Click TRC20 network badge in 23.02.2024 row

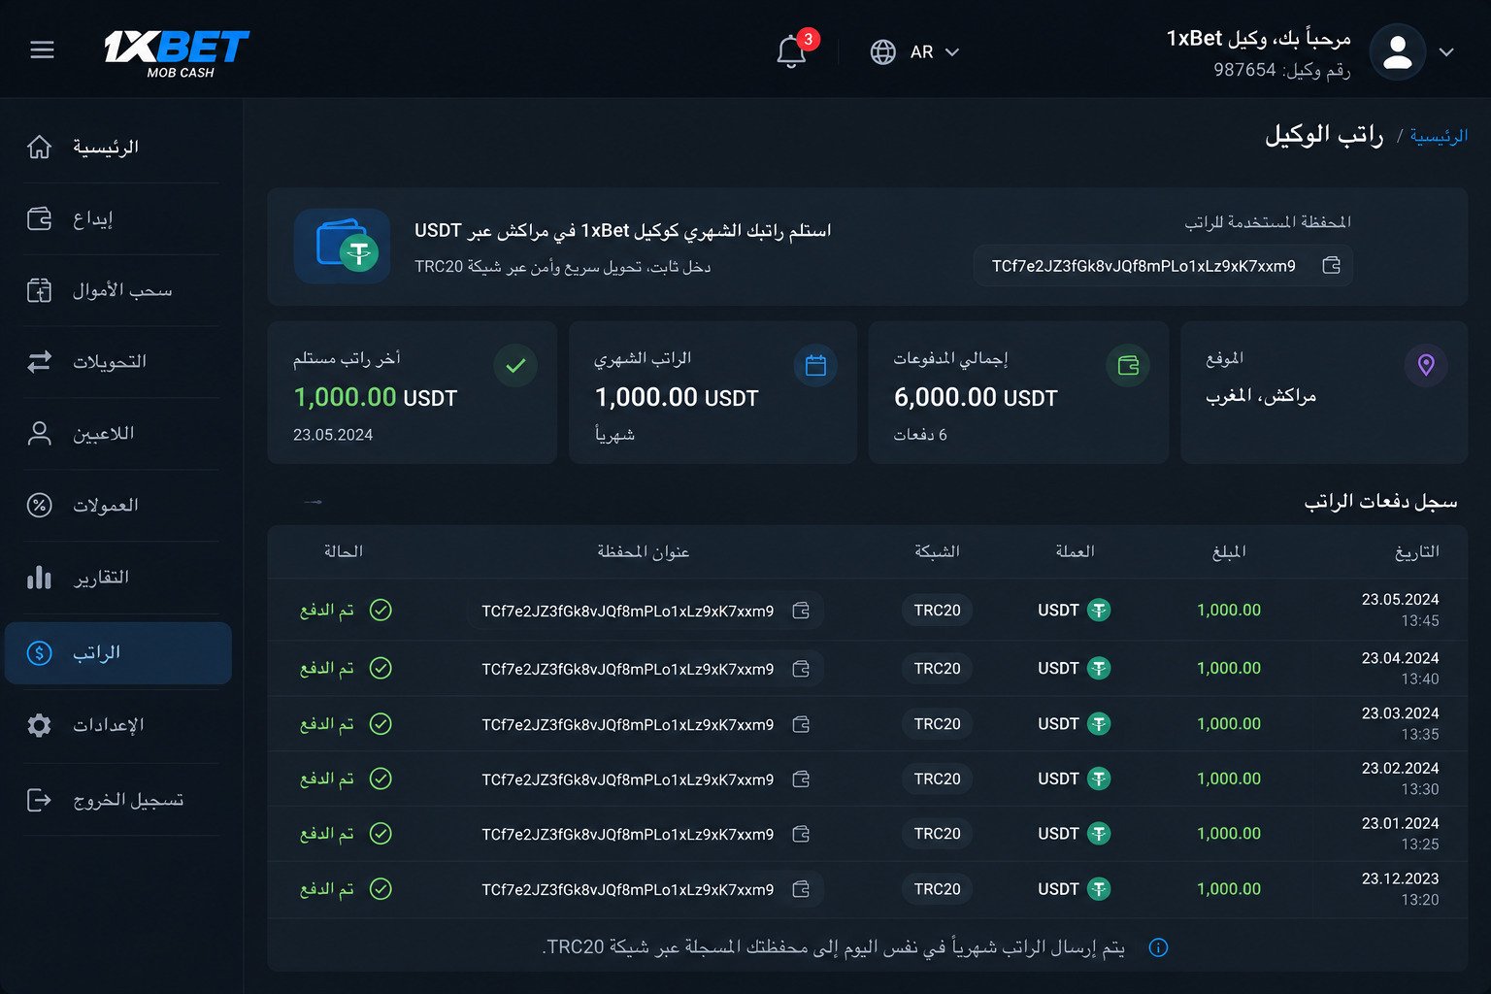click(937, 779)
